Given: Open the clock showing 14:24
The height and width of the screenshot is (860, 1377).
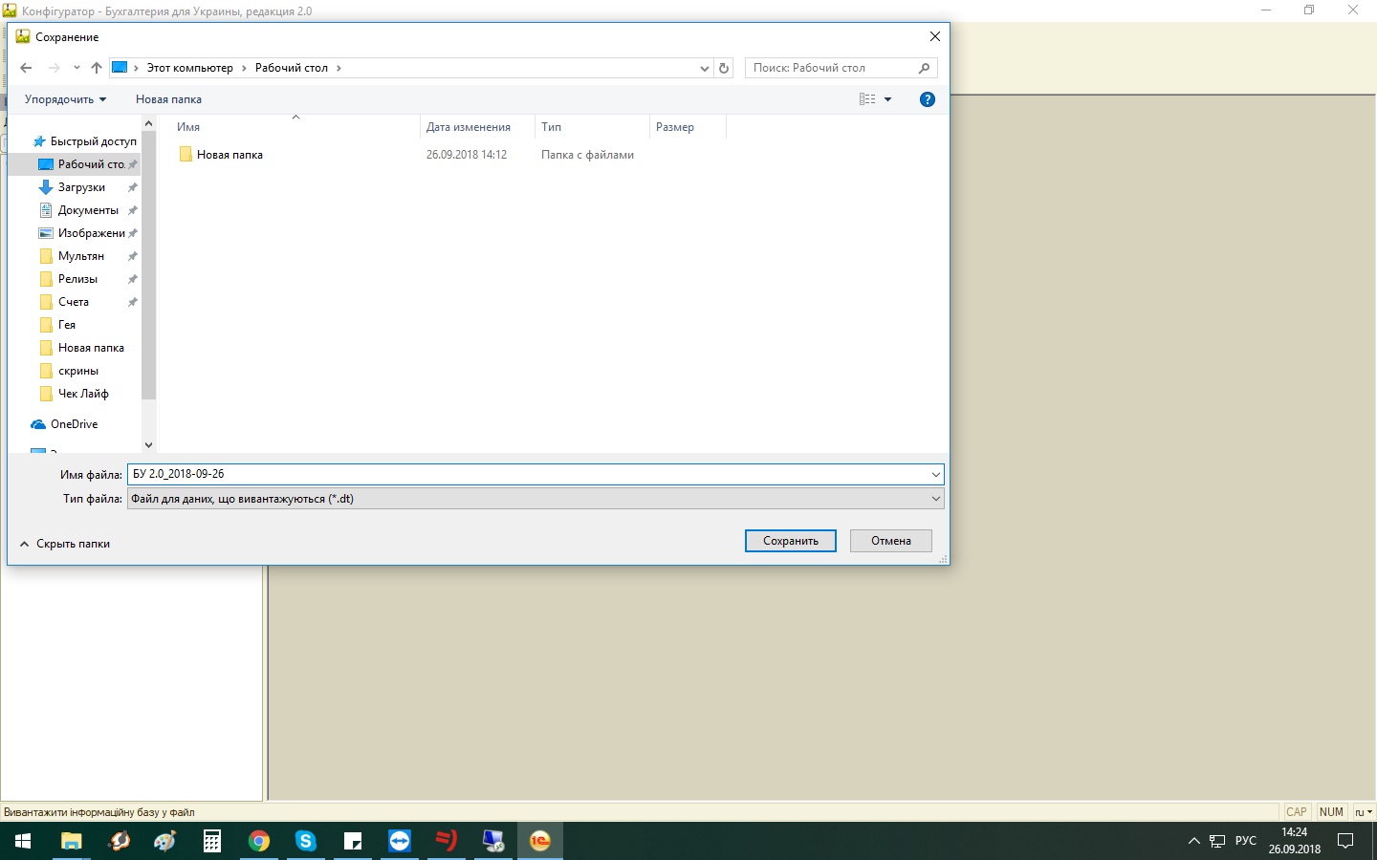Looking at the screenshot, I should [1295, 841].
